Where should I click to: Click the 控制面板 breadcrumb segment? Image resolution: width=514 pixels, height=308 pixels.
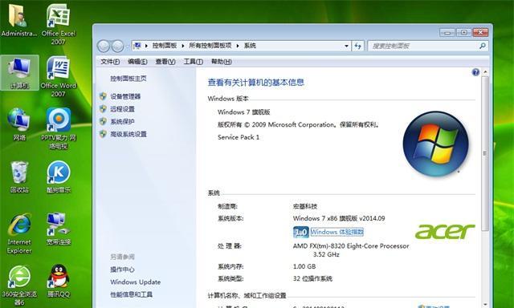pyautogui.click(x=165, y=46)
